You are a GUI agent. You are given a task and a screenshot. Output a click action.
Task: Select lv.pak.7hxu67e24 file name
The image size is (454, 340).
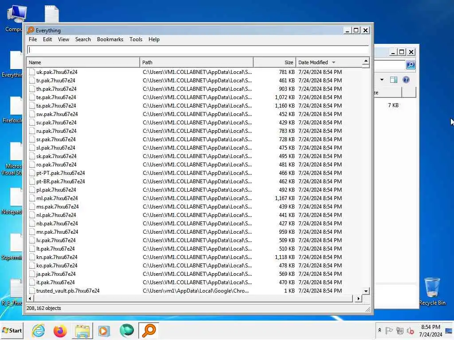coord(56,240)
